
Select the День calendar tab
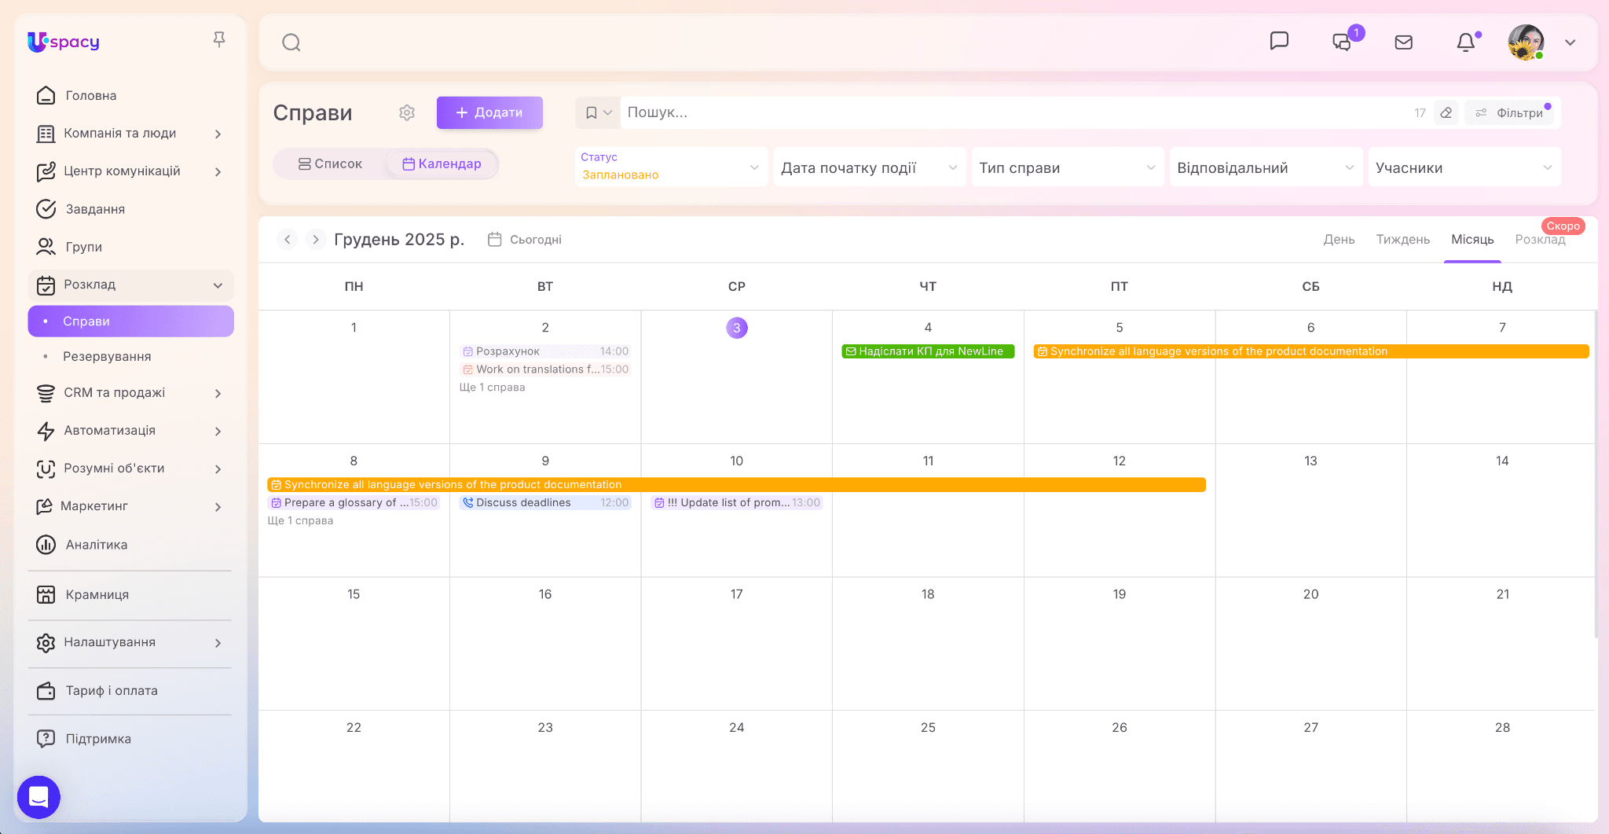point(1339,239)
